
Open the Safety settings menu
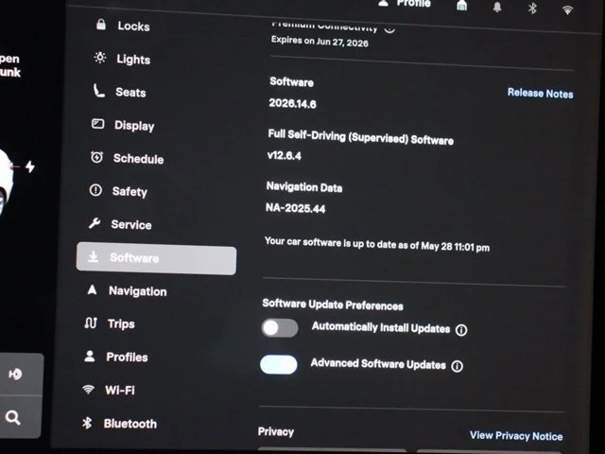(x=118, y=191)
